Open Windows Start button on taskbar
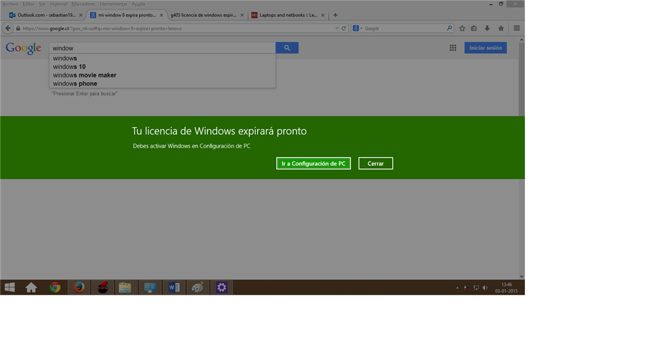Image resolution: width=650 pixels, height=364 pixels. pos(10,287)
